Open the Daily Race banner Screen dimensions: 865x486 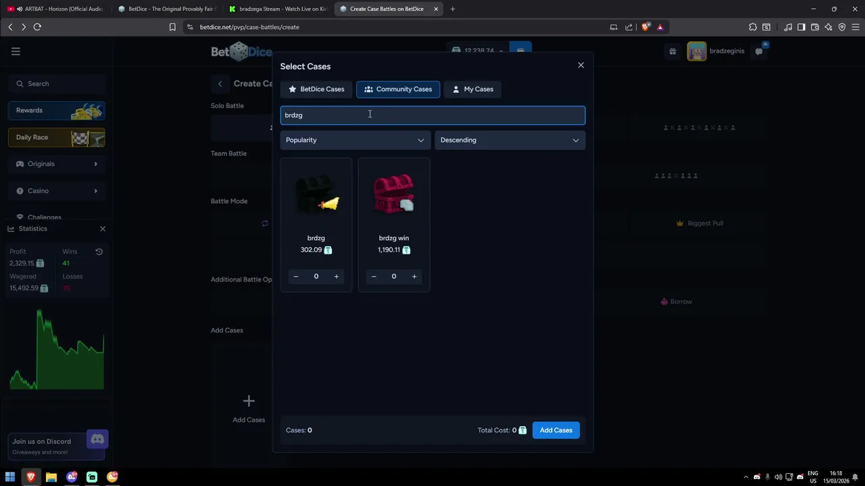click(57, 138)
